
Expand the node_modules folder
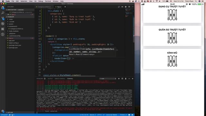click(14, 31)
